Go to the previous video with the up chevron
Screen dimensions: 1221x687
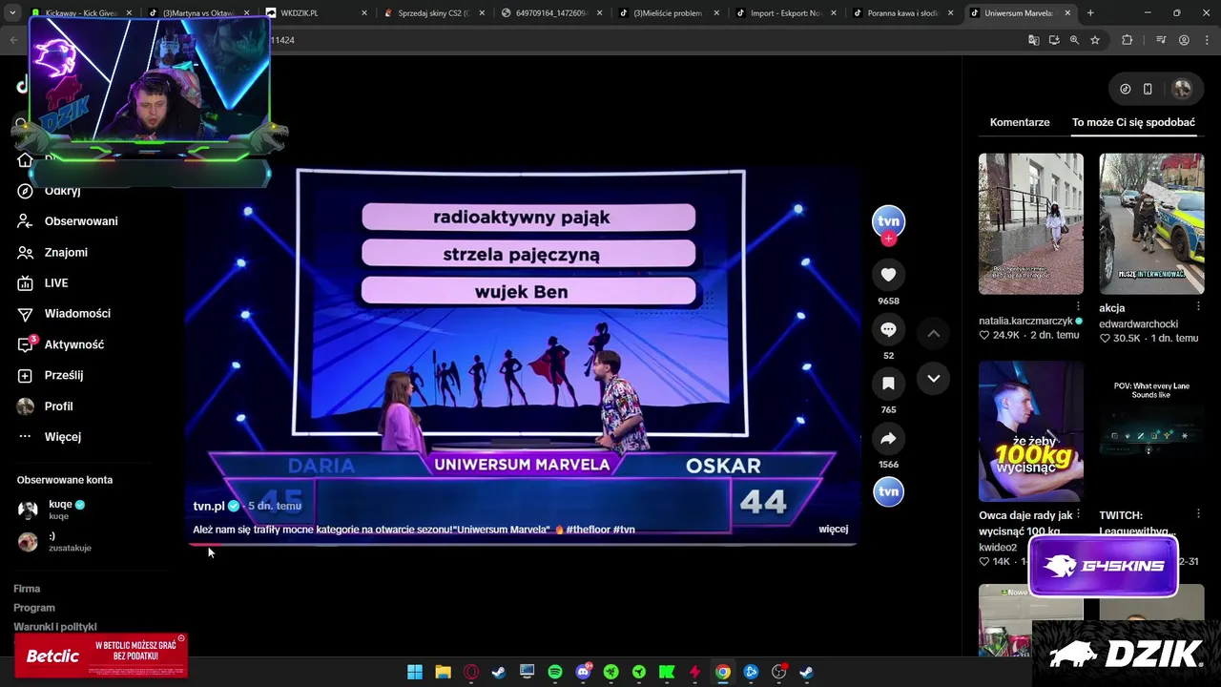(x=934, y=333)
